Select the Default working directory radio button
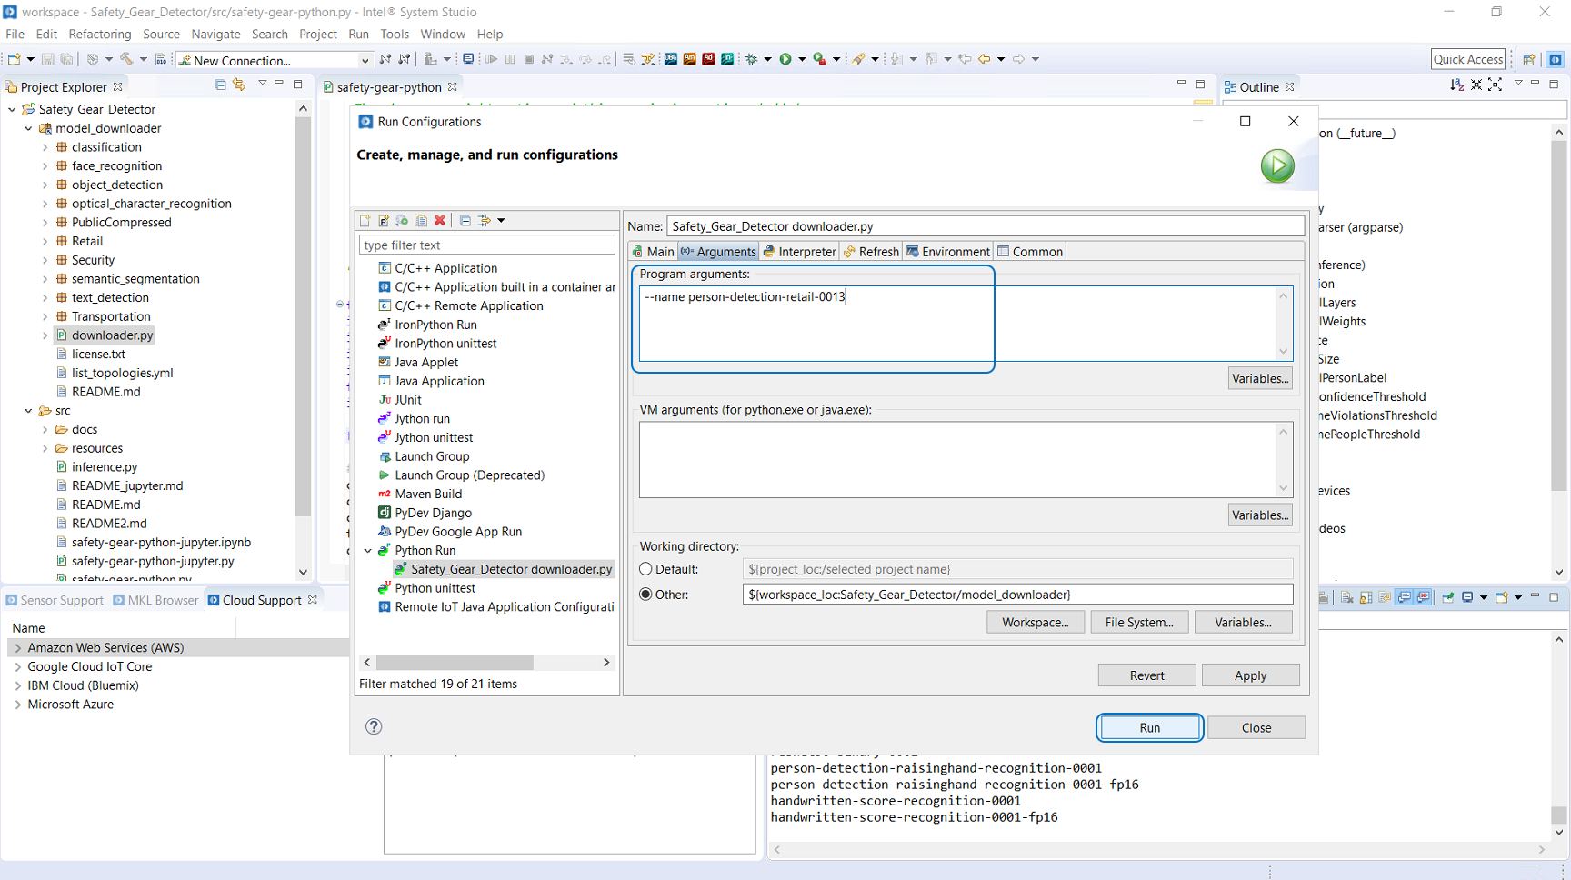The width and height of the screenshot is (1571, 880). 645,569
